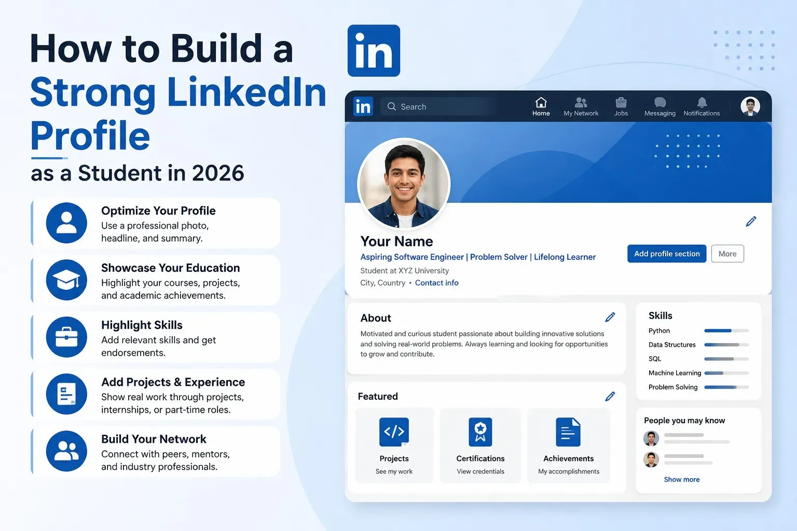Click the graduation cap icon beside Showcase Your Education
The height and width of the screenshot is (531, 797).
click(66, 280)
